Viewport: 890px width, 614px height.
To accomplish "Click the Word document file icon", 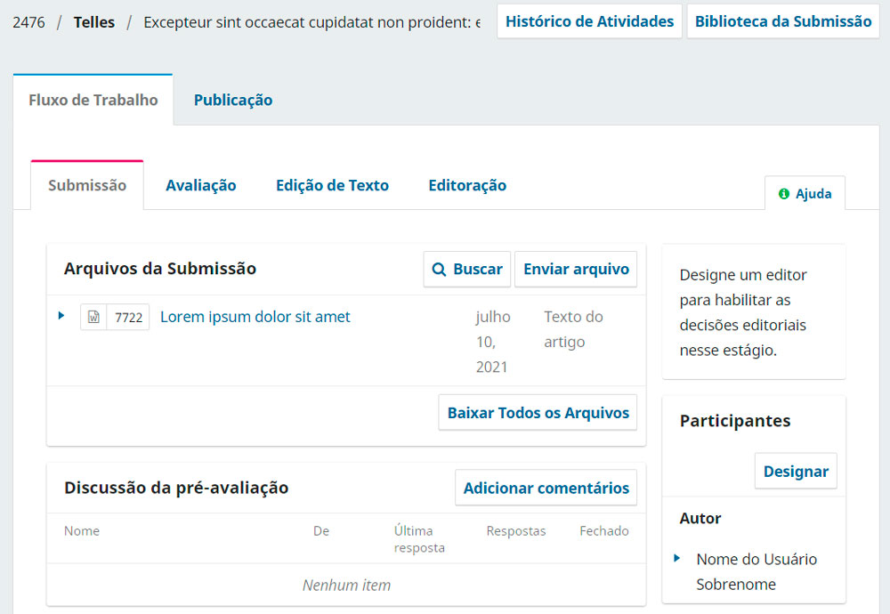I will [93, 317].
